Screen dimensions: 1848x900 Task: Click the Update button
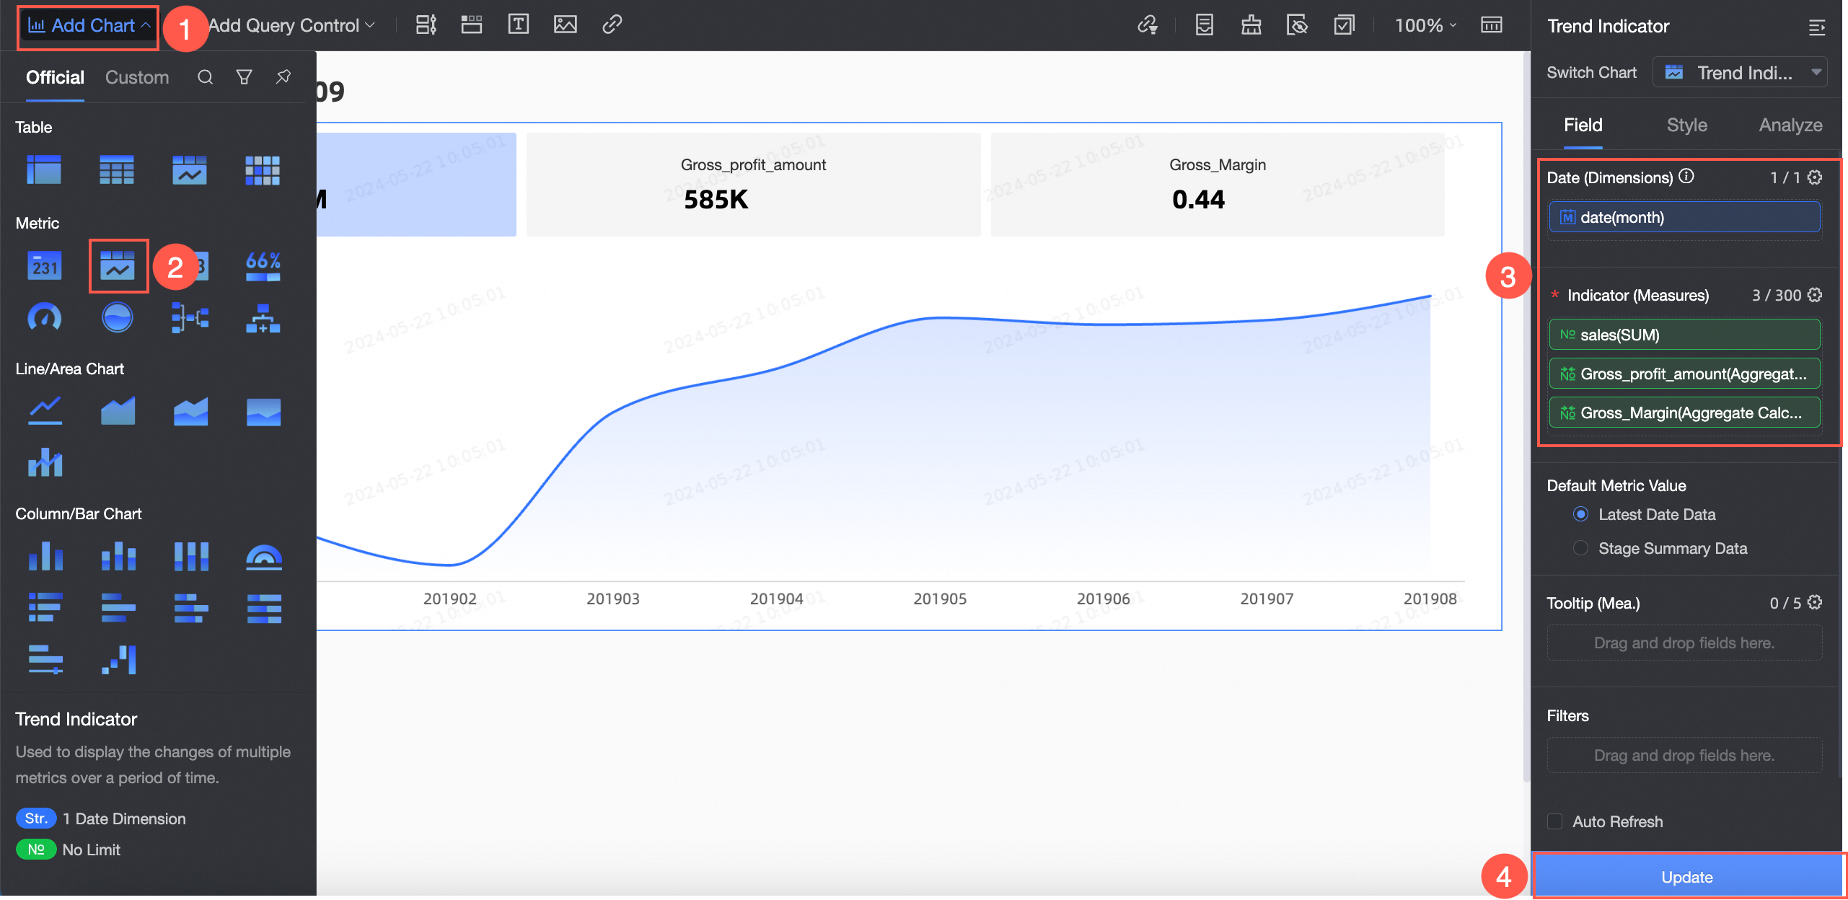coord(1686,877)
